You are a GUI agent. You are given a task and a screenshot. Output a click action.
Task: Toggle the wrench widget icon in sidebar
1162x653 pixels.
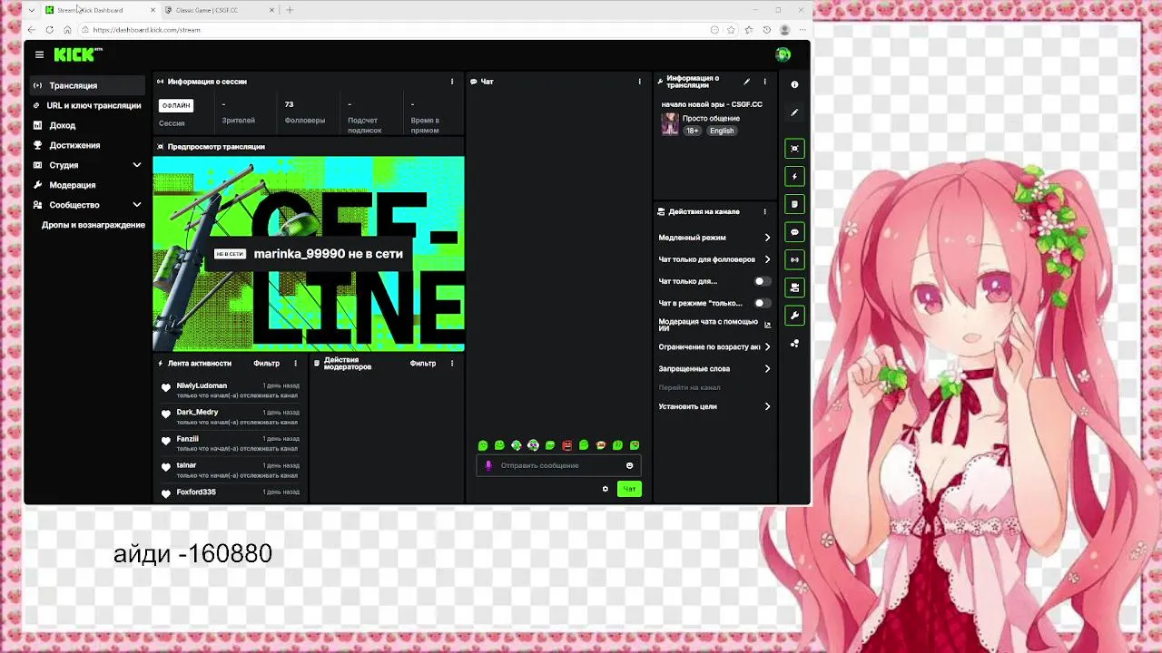[794, 316]
